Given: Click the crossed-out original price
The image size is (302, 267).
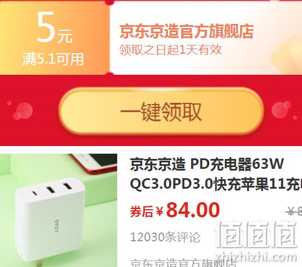Looking at the screenshot, I should (x=294, y=211).
